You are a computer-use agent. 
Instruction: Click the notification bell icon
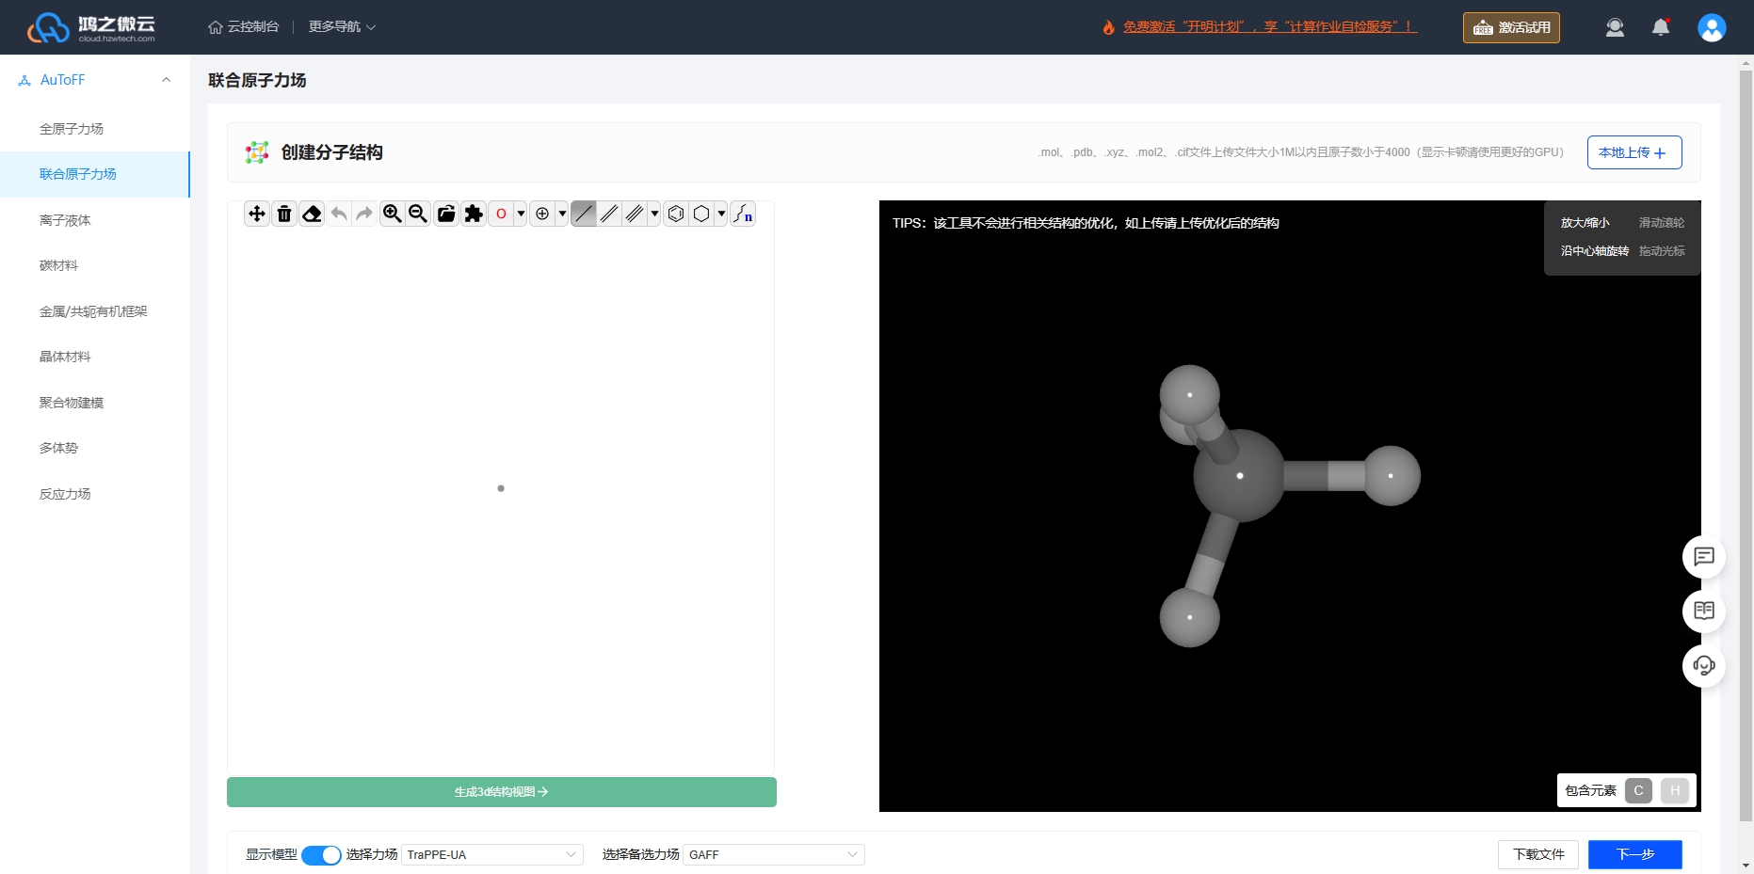pos(1661,27)
